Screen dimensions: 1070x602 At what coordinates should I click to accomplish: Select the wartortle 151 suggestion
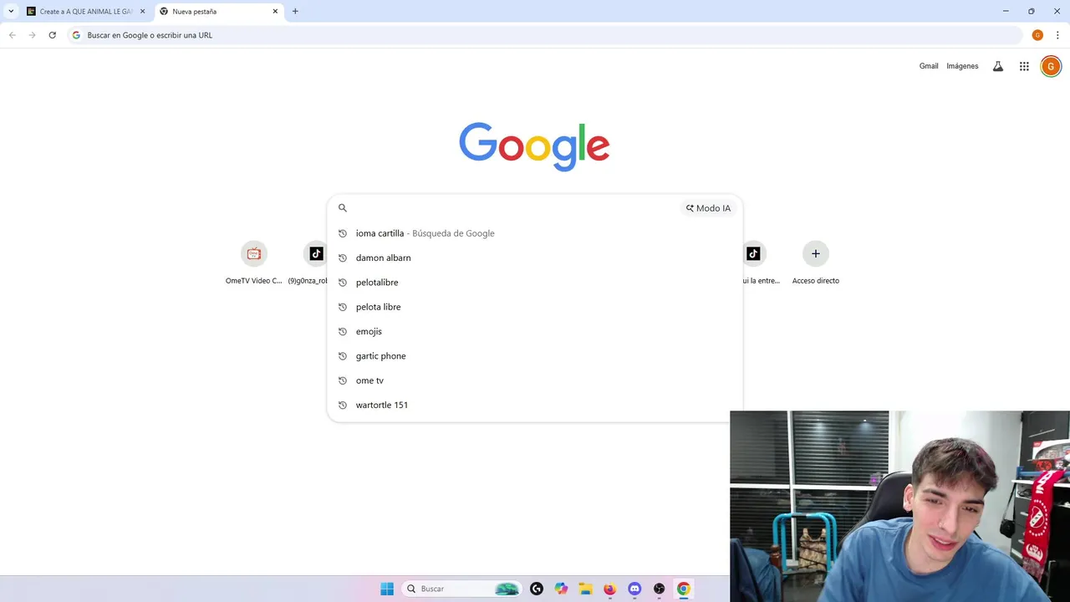(535, 405)
